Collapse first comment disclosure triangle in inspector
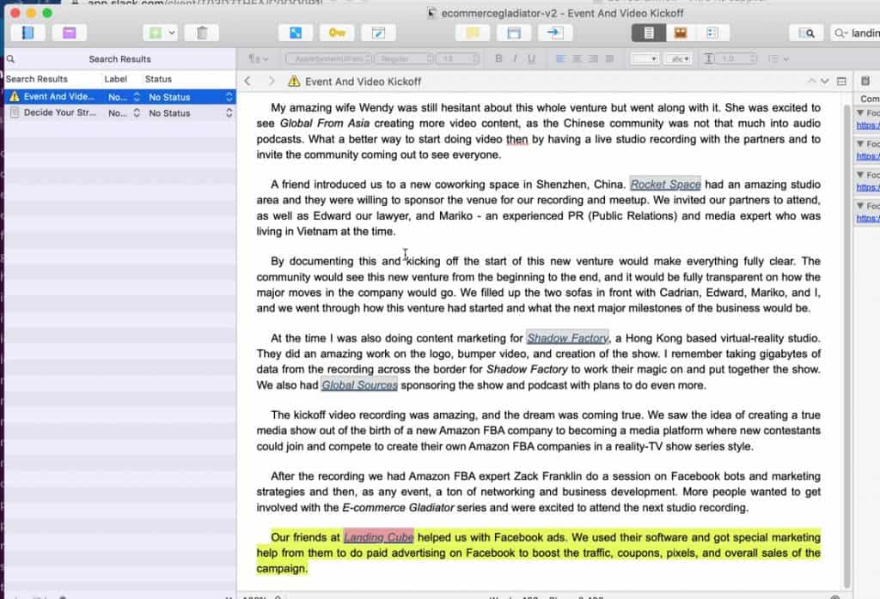 tap(859, 112)
